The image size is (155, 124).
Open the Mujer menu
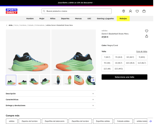point(42,19)
